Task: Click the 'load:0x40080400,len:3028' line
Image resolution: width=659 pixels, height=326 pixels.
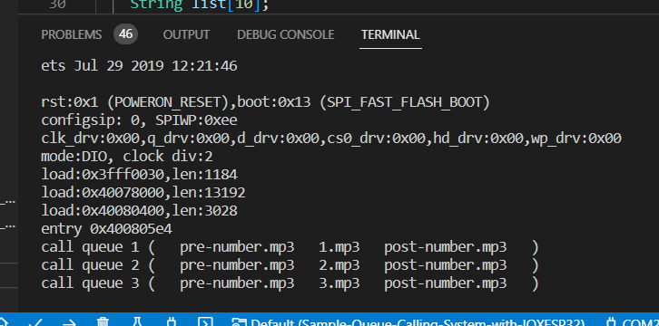Action: point(139,211)
